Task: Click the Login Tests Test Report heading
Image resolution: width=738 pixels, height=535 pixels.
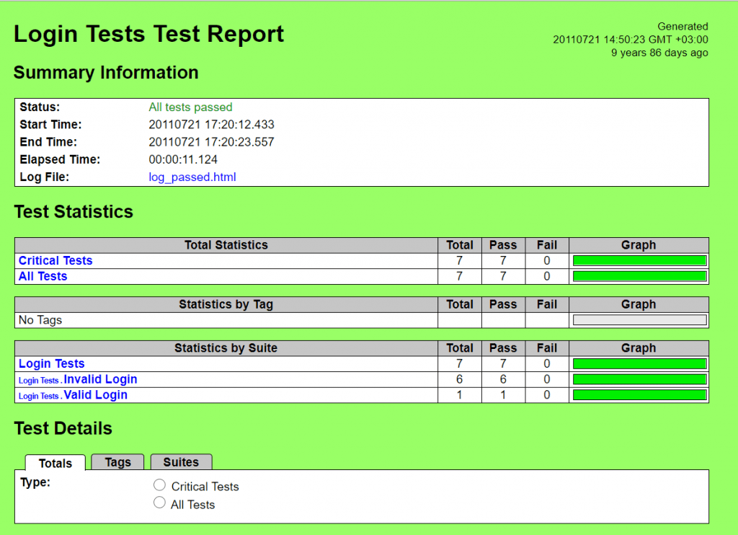Action: [148, 34]
